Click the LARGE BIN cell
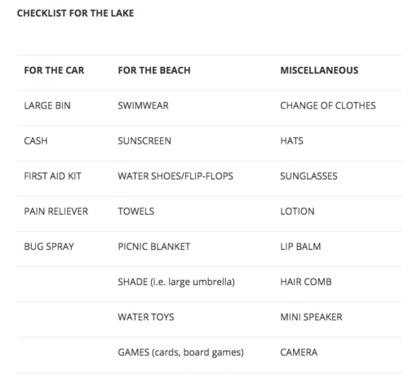 (x=47, y=105)
